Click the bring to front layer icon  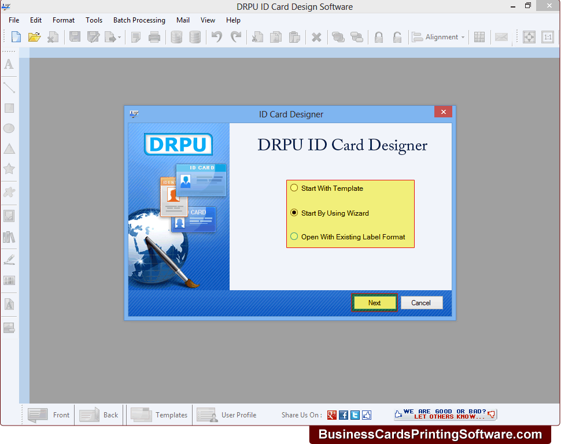(338, 37)
